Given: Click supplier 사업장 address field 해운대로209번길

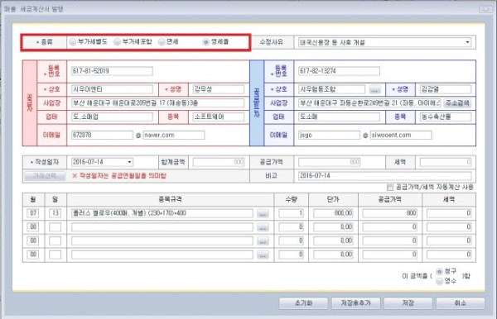Looking at the screenshot, I should click(x=157, y=102).
